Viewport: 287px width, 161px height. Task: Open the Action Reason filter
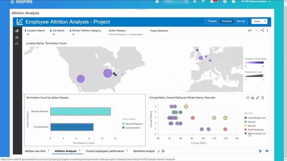[x=126, y=32]
